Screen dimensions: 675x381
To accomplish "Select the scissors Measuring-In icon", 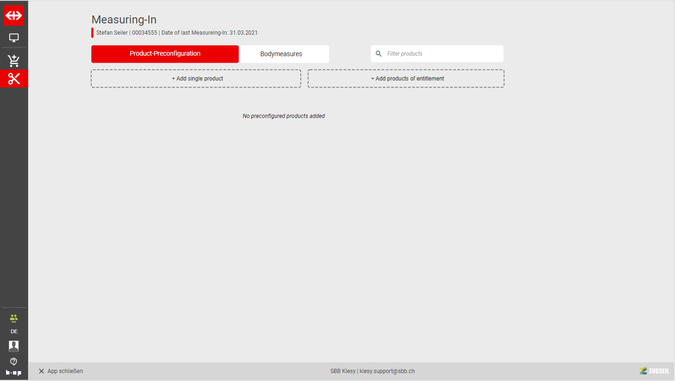I will [14, 79].
